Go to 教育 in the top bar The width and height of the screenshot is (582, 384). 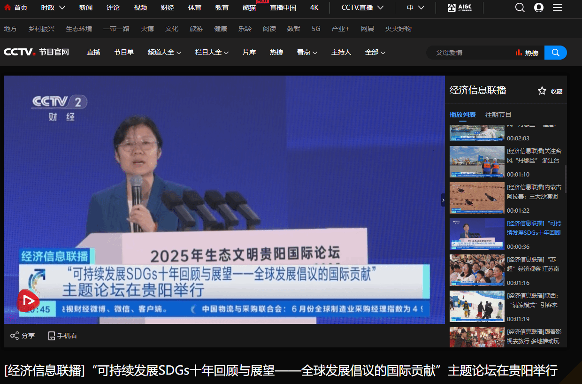click(222, 8)
